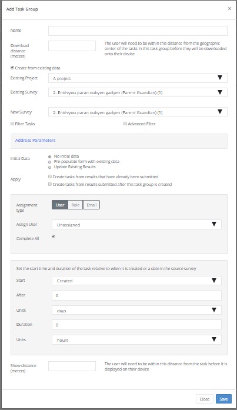Open the Assign User dropdown

click(136, 224)
